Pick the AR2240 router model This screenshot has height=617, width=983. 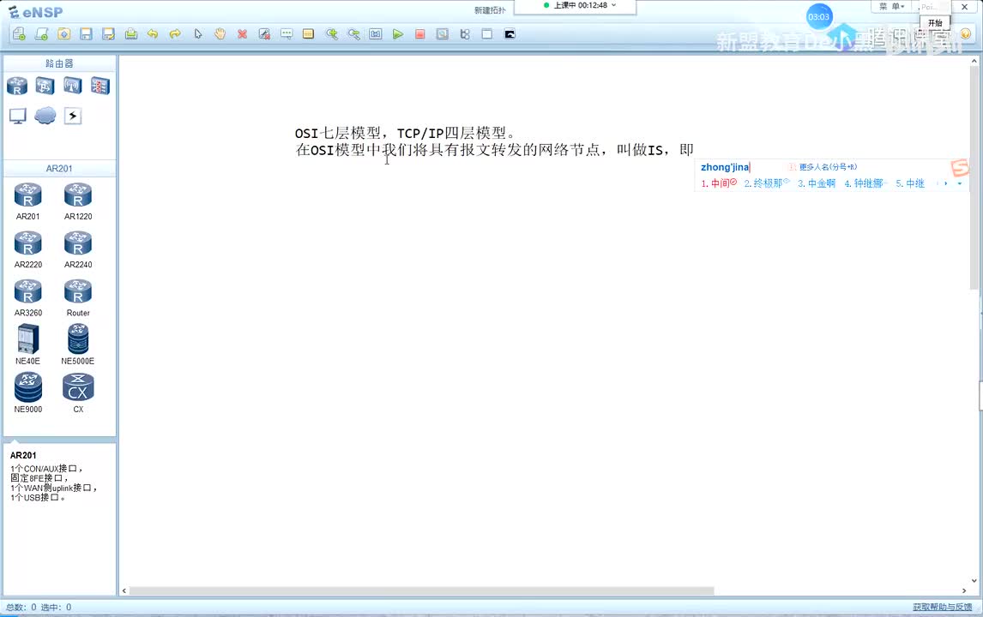(x=78, y=249)
